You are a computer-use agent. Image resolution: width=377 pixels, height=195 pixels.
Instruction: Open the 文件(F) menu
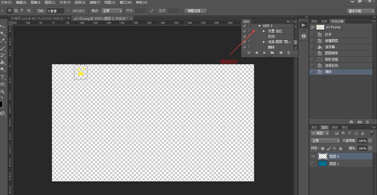(x=6, y=2)
